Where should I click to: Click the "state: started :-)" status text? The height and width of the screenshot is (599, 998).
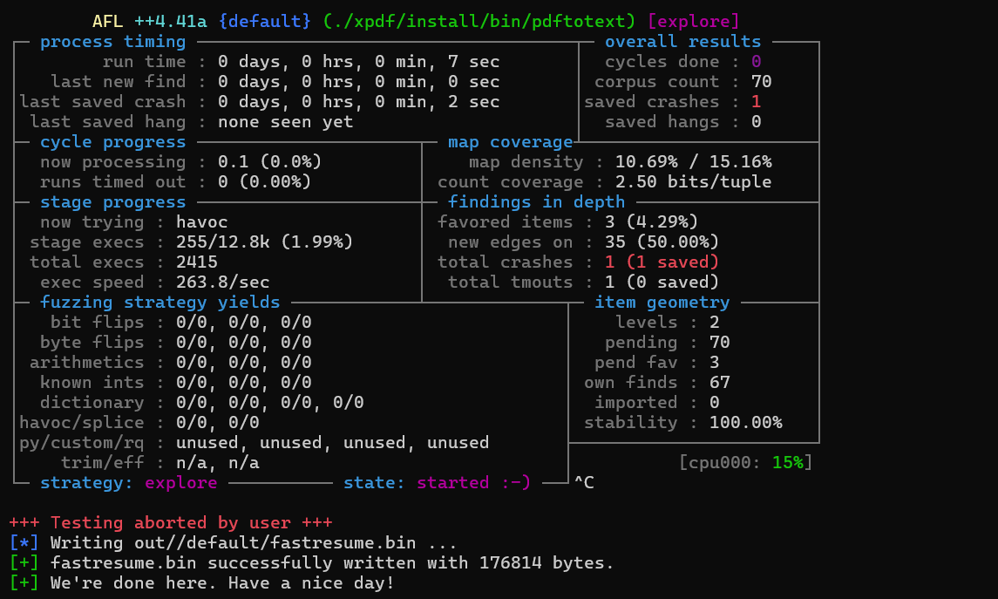[437, 482]
